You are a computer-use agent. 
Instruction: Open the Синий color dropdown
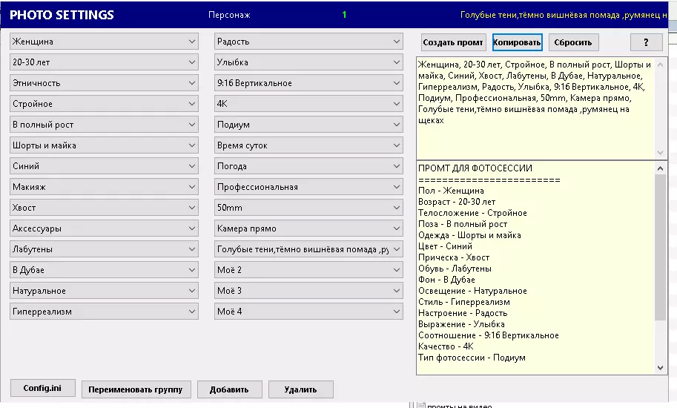coord(104,165)
